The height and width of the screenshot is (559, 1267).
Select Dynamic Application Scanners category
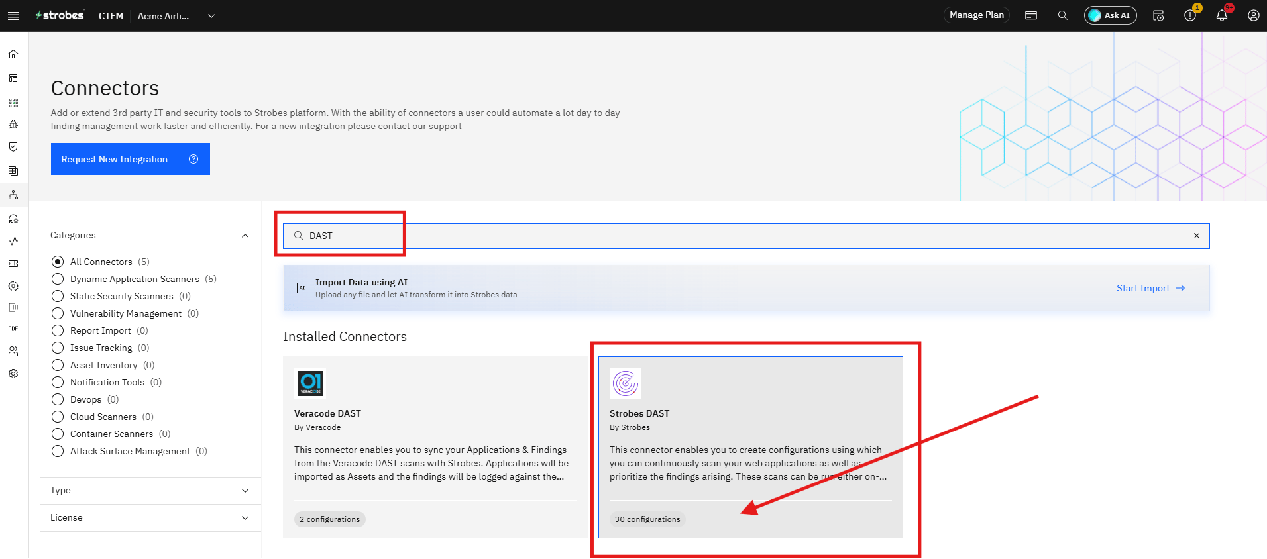pos(58,279)
